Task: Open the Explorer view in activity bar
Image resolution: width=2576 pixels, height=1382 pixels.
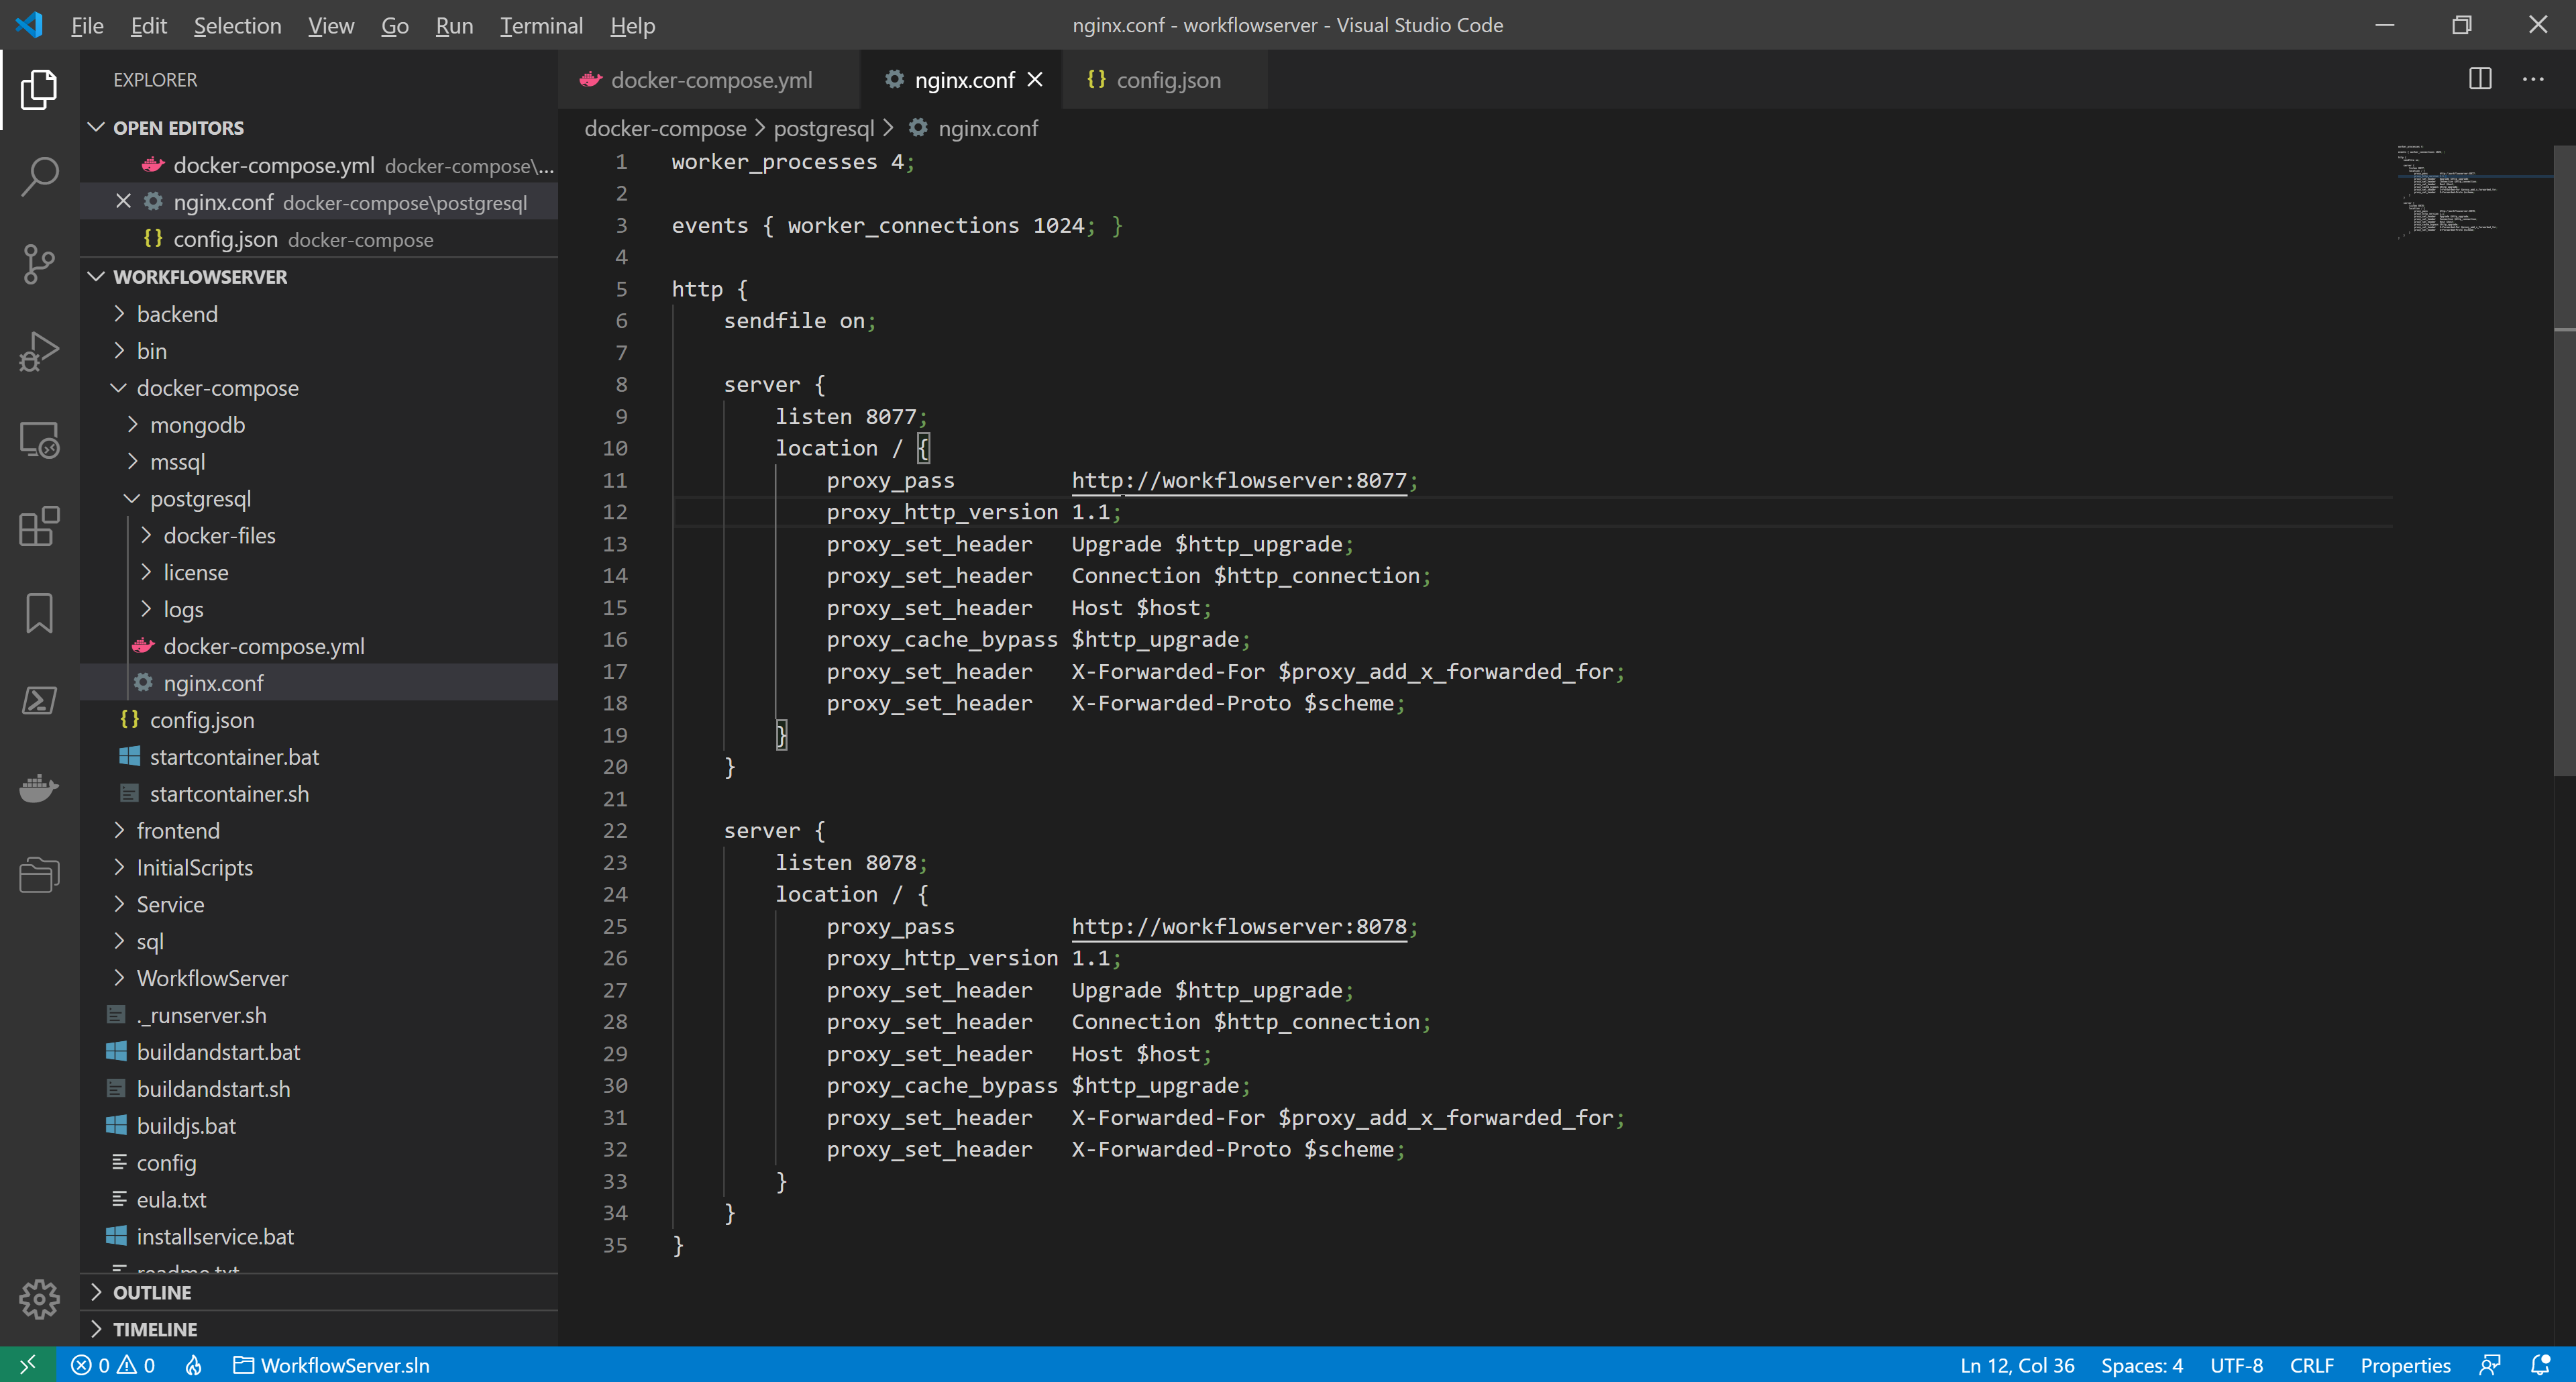Action: (39, 89)
